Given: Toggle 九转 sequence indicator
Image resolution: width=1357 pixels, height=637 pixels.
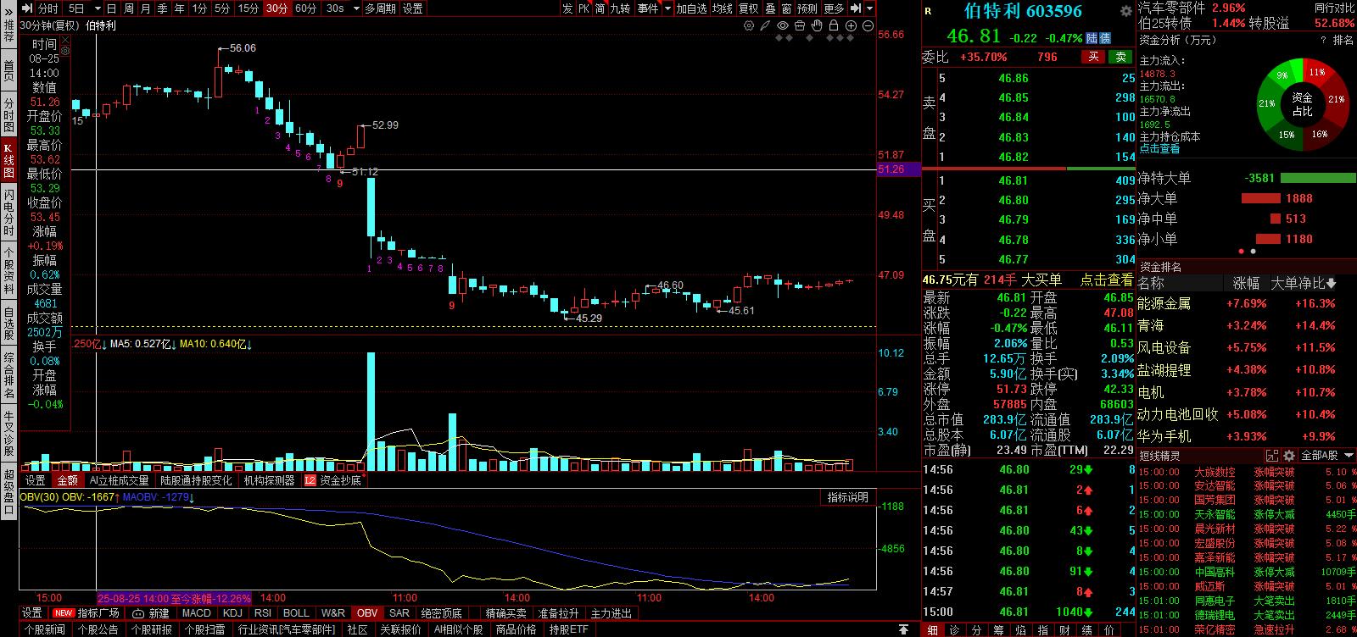Looking at the screenshot, I should pos(620,8).
